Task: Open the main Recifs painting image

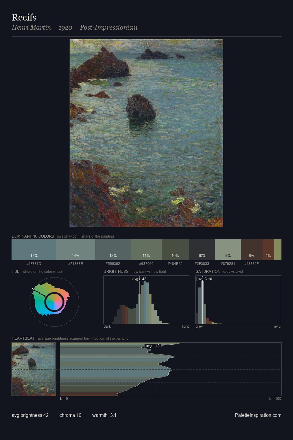Action: click(146, 133)
